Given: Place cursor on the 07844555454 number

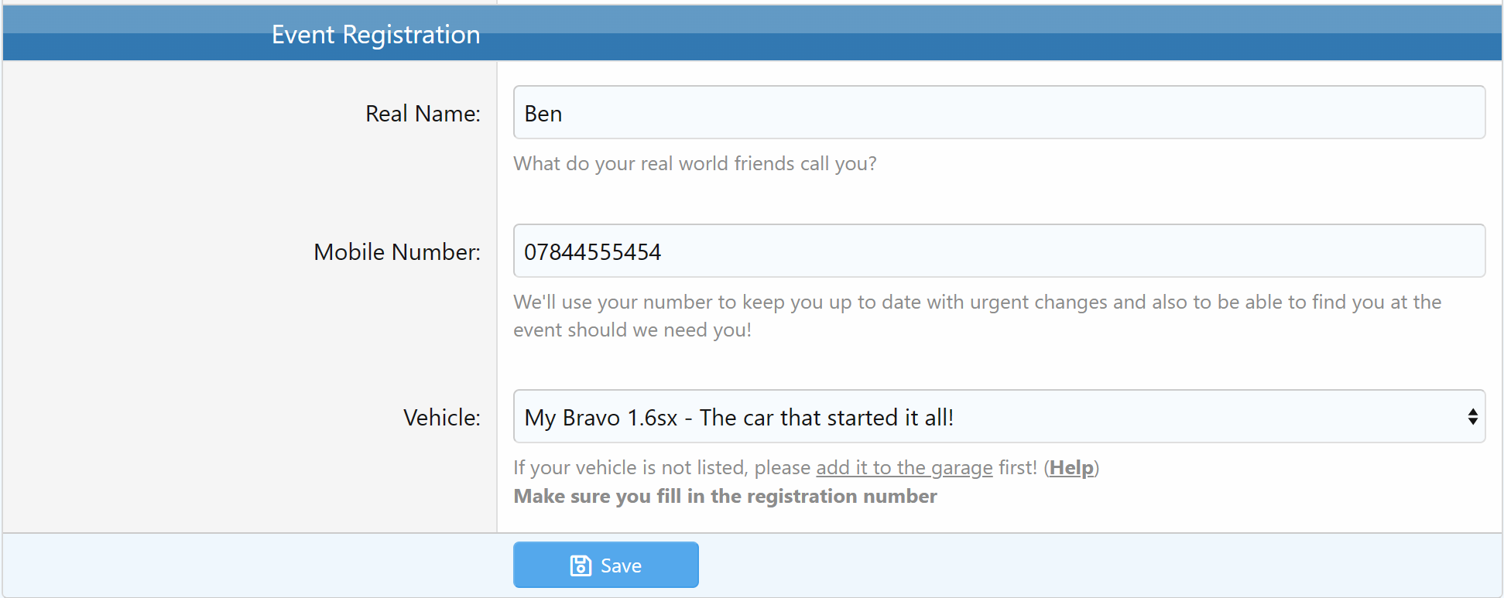Looking at the screenshot, I should coord(592,252).
